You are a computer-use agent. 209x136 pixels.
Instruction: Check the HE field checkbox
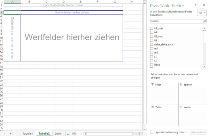point(152,32)
